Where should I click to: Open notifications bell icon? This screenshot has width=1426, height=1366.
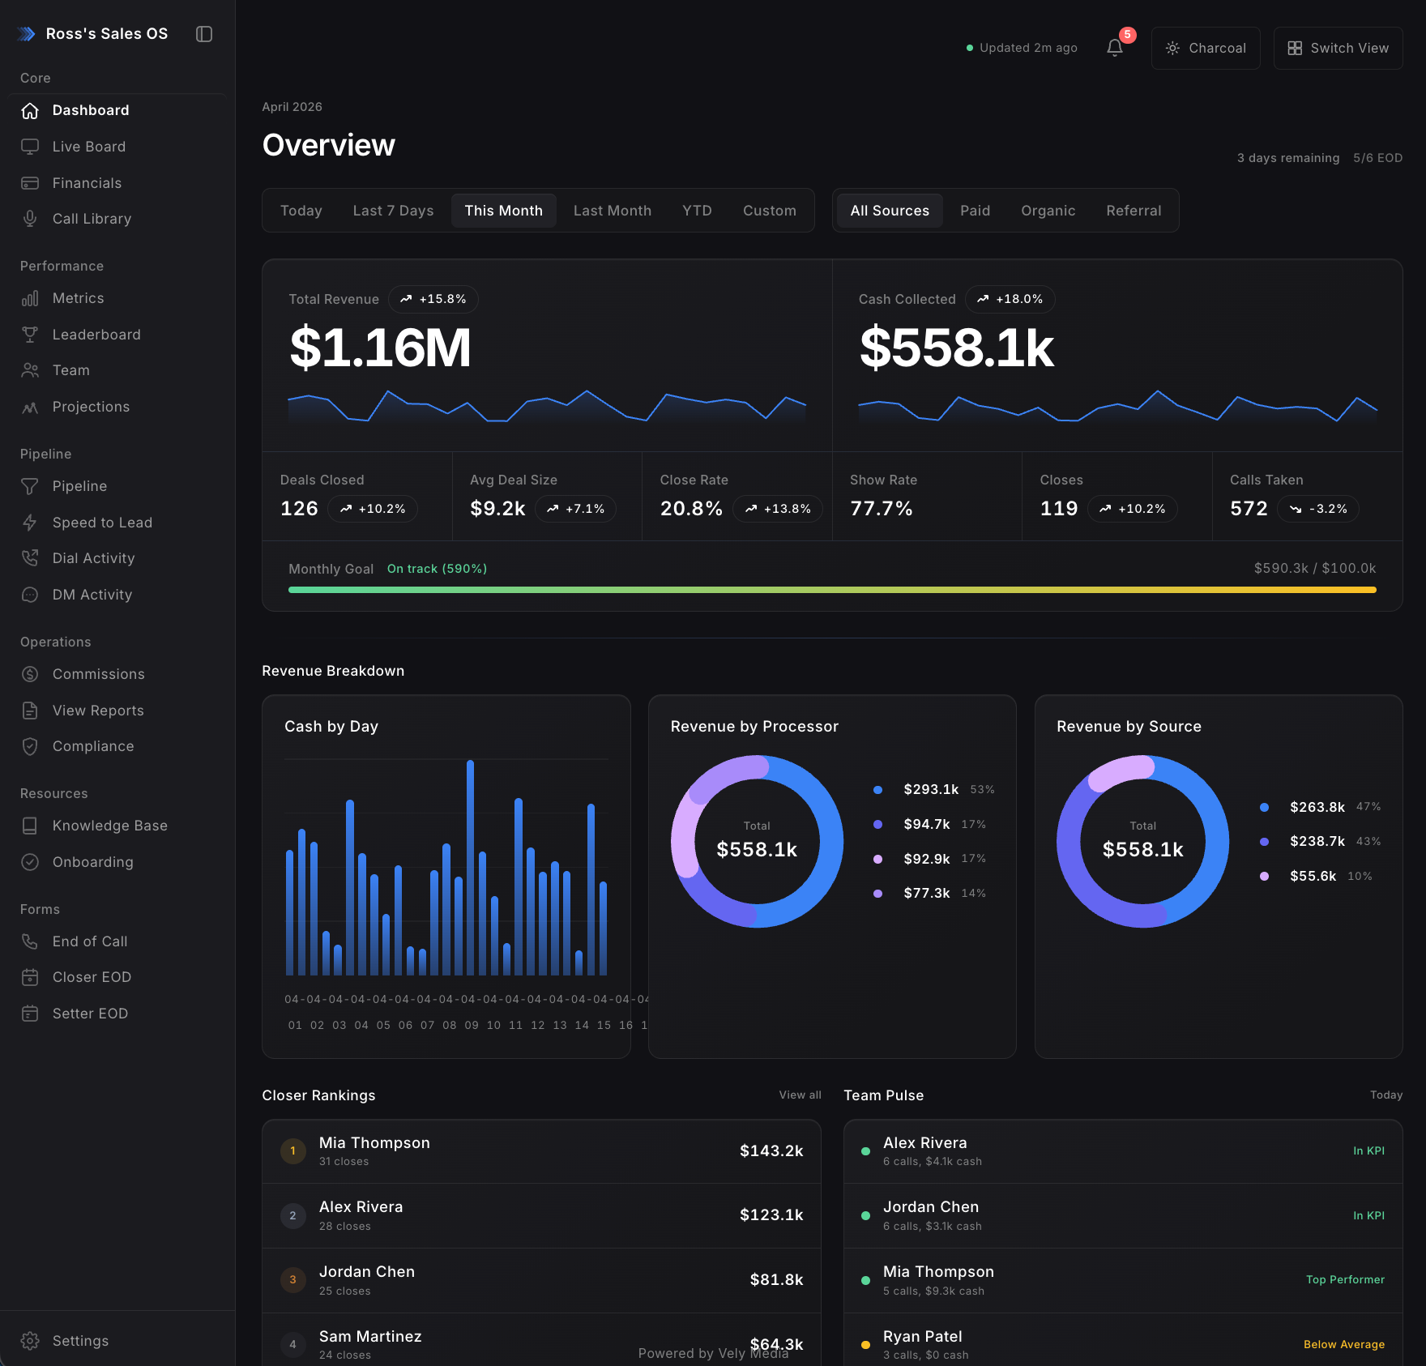click(1115, 48)
